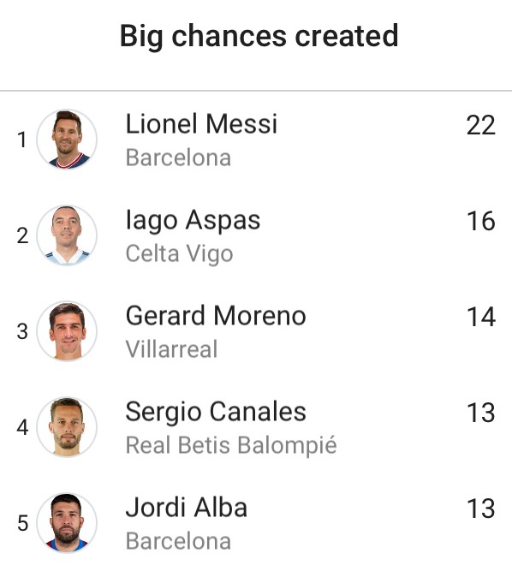
Task: Click Aspas's 16 chances value
Action: click(x=480, y=221)
